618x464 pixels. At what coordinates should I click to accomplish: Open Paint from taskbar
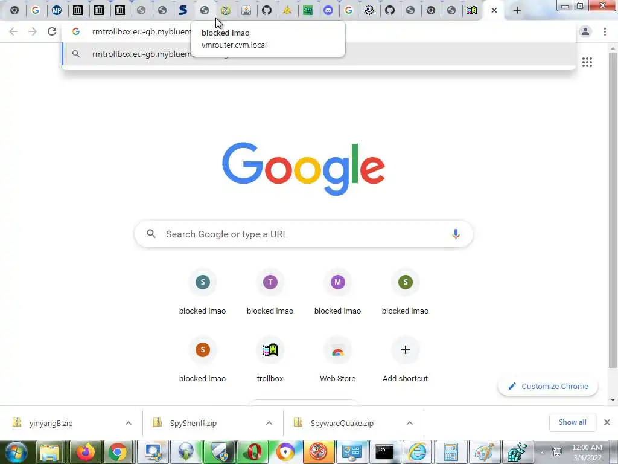[x=484, y=452]
